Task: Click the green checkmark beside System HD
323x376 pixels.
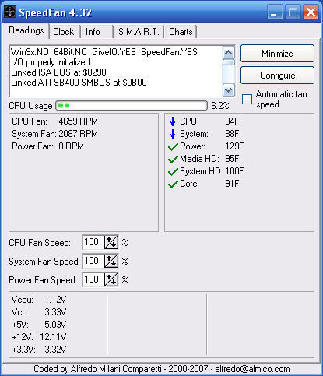Action: coord(173,171)
